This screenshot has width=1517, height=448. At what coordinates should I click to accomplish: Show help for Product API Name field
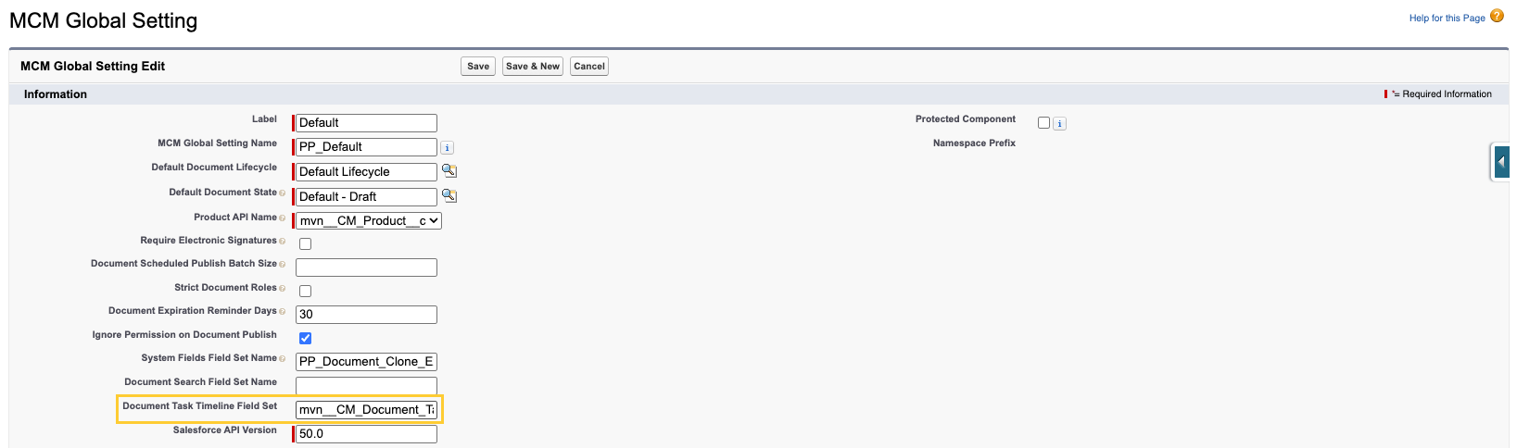click(x=282, y=218)
